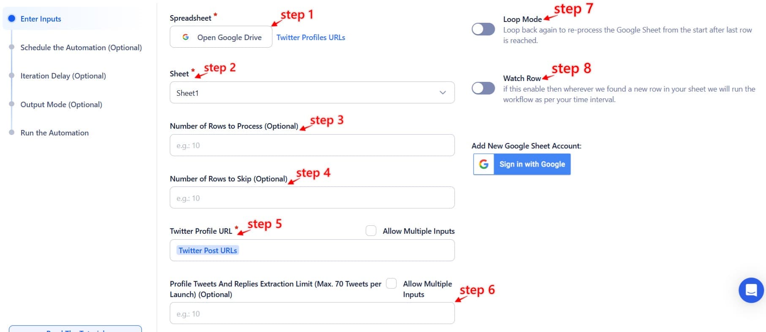Open the Twitter Profiles URLs link
766x332 pixels.
310,37
